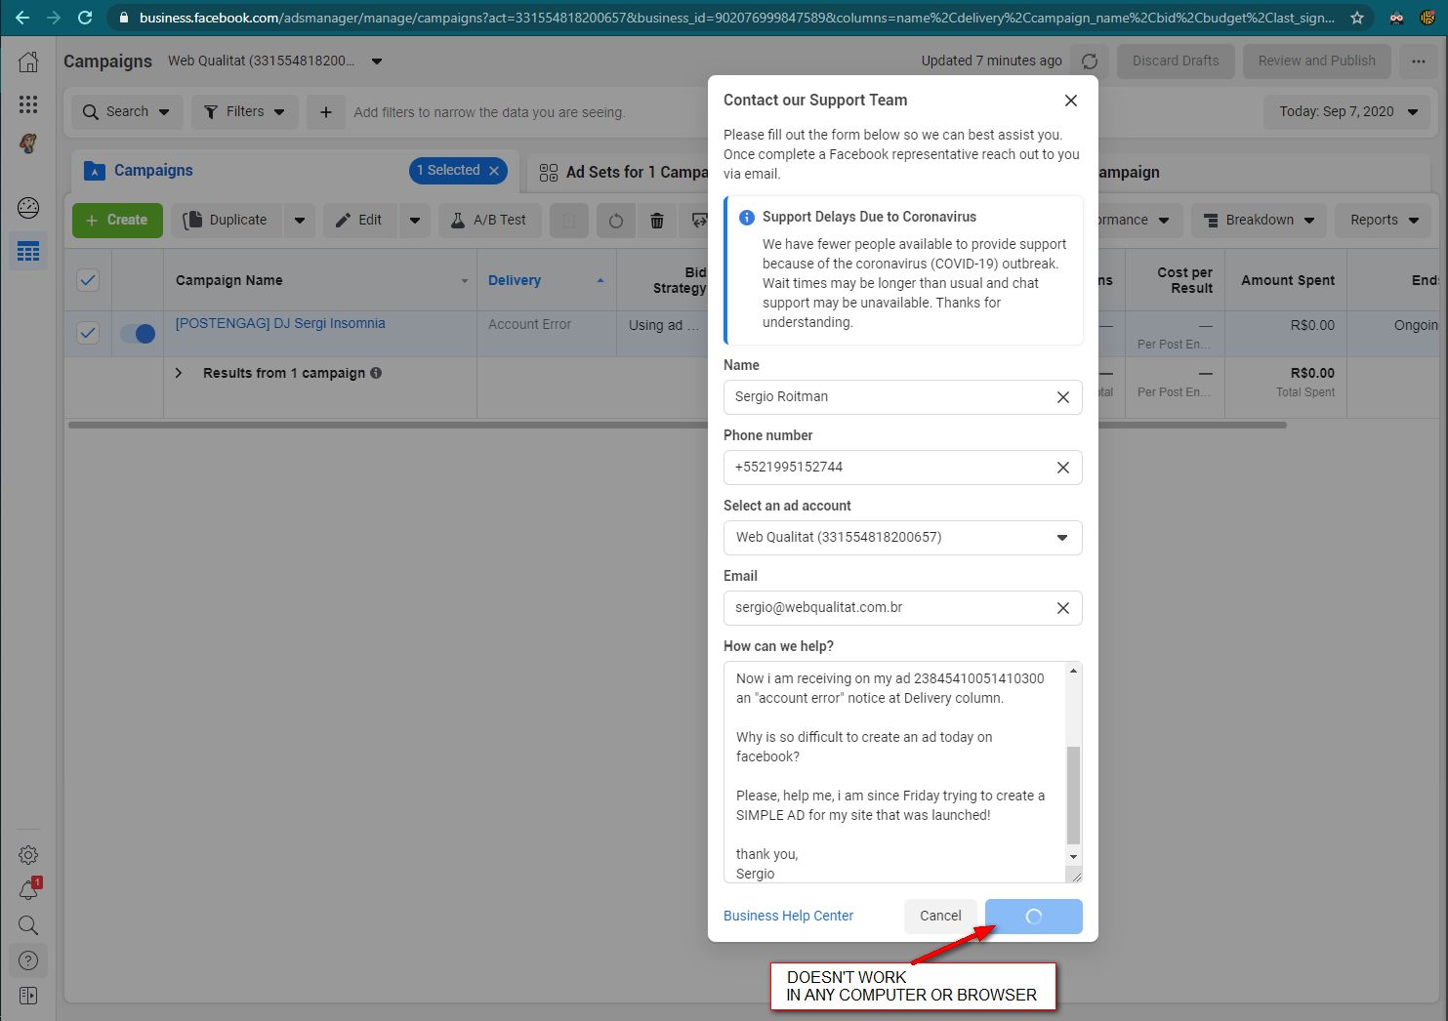Click the Name input field
Screen dimensions: 1448x1021
(x=902, y=397)
